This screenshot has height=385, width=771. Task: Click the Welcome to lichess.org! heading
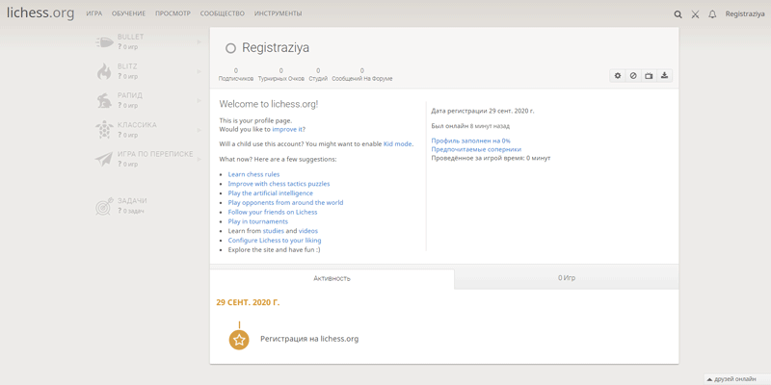tap(269, 104)
